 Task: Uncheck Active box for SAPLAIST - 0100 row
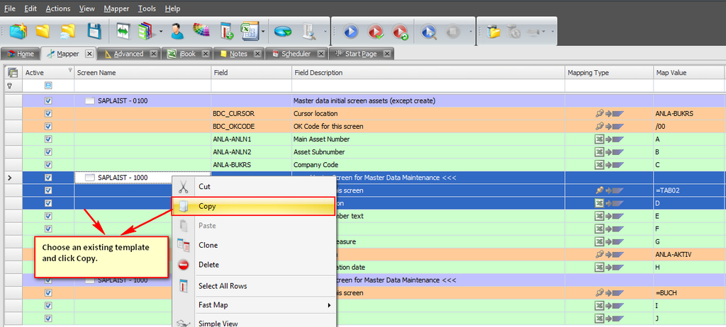point(48,101)
